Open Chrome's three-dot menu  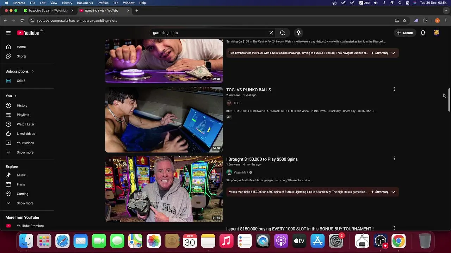(446, 21)
